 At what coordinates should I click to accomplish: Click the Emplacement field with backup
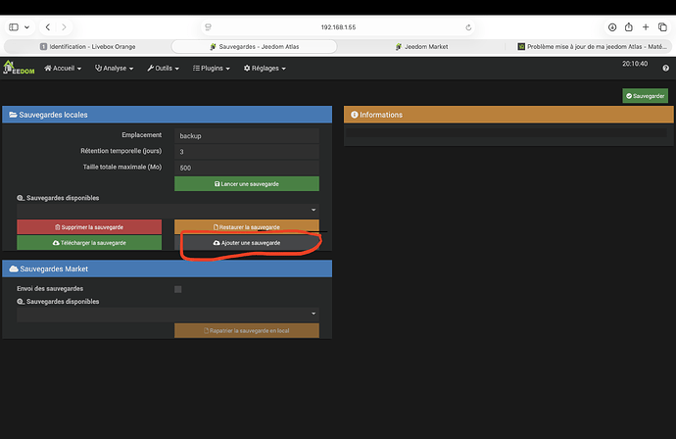click(x=247, y=136)
